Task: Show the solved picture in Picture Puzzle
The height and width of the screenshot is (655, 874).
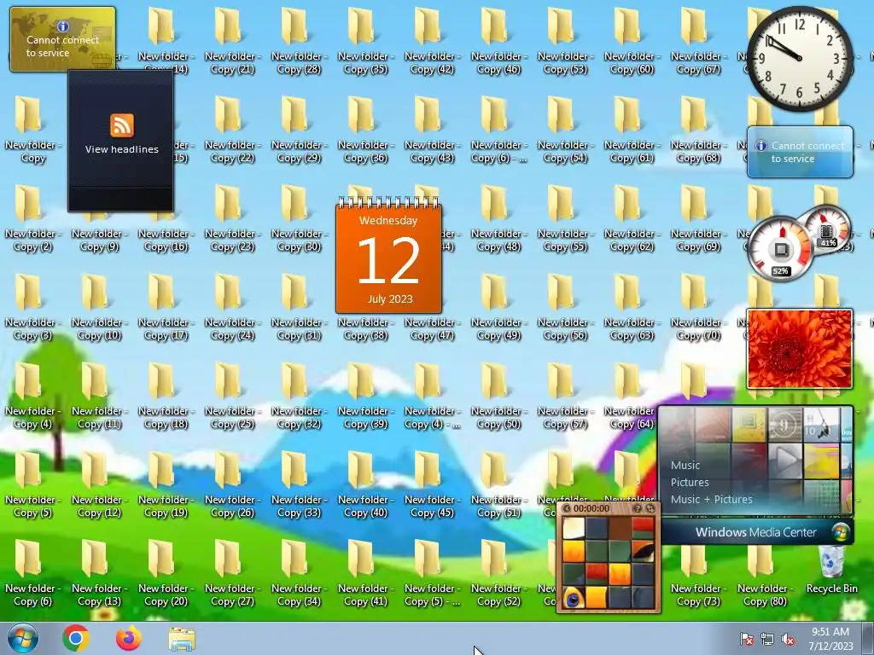Action: (637, 508)
